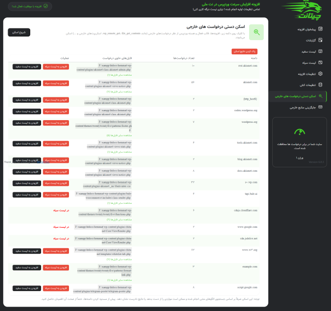Add tools.akismet.com to the whitelist
This screenshot has width=331, height=311.
coord(27,144)
